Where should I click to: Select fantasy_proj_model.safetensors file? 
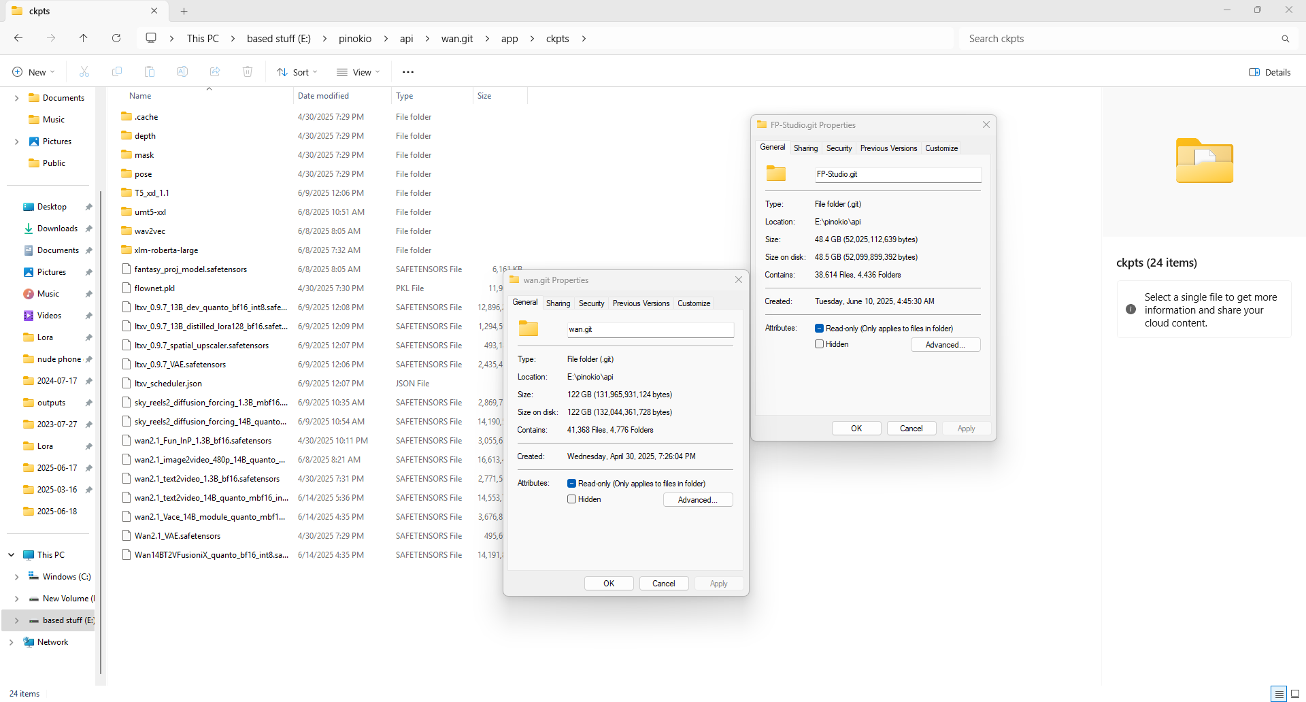(190, 269)
